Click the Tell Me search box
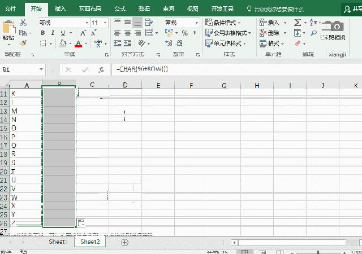Viewport: 362px width, 254px height. click(275, 9)
